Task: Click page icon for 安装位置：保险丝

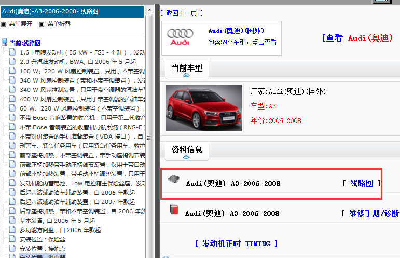Action: (x=12, y=239)
